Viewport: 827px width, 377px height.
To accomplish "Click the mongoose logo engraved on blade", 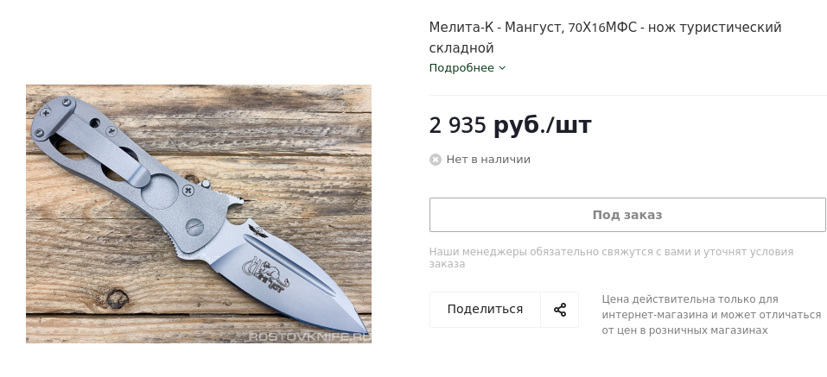I will (x=266, y=273).
